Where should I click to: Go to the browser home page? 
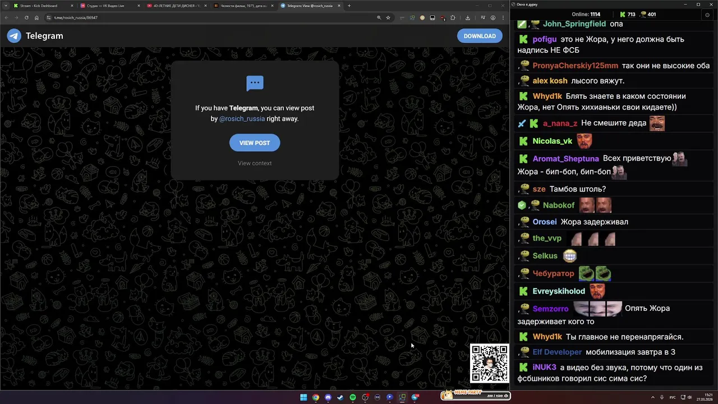36,17
